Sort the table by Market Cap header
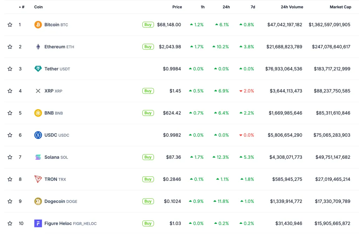 [x=340, y=7]
